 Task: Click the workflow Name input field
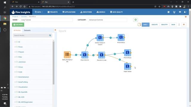[46, 20]
